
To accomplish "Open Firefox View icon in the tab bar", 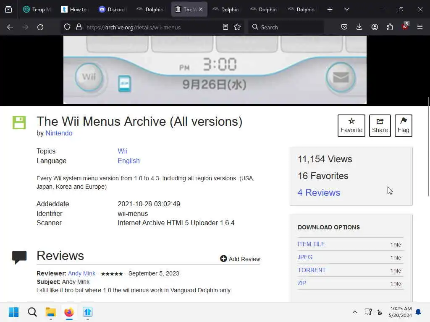I will pos(8,9).
